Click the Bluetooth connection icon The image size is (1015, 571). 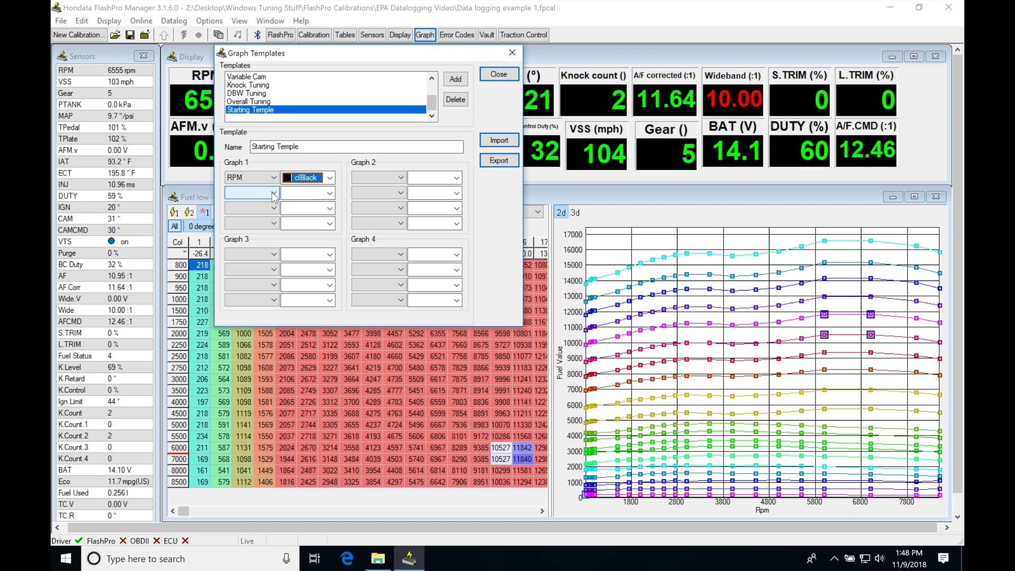pos(257,34)
